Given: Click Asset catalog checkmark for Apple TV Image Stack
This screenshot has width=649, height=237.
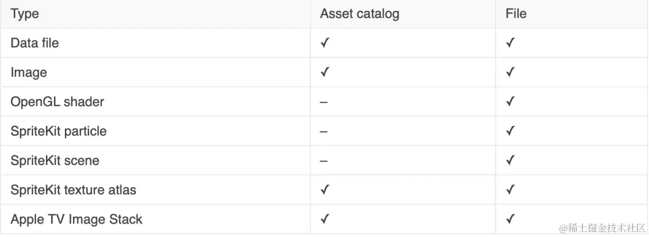Looking at the screenshot, I should point(325,220).
